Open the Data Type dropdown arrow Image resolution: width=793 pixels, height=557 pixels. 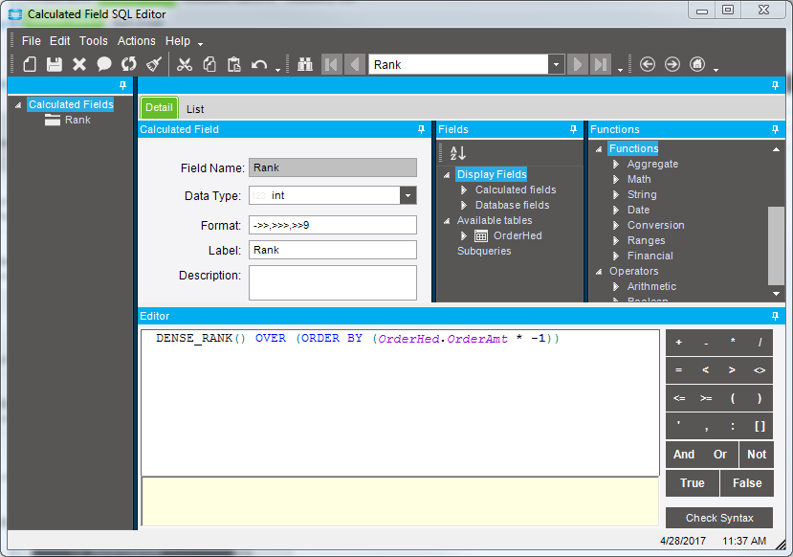pos(408,195)
